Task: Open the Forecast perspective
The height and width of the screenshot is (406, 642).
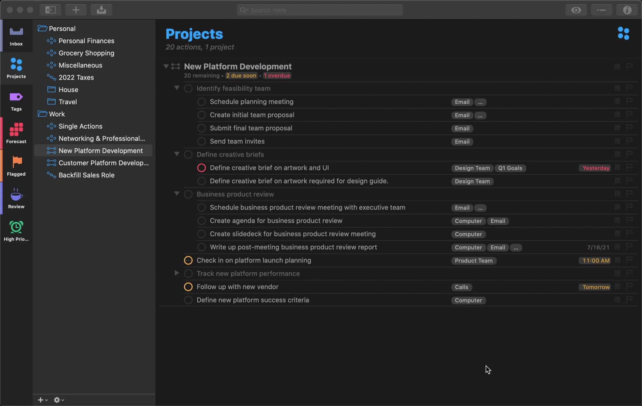Action: click(x=16, y=134)
